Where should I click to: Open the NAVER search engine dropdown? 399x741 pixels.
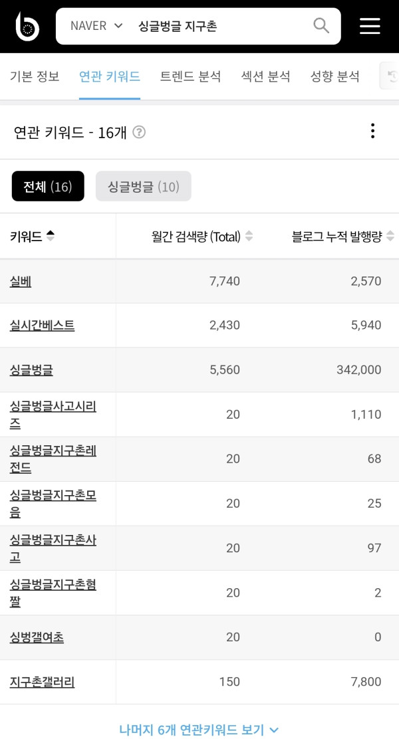click(96, 26)
